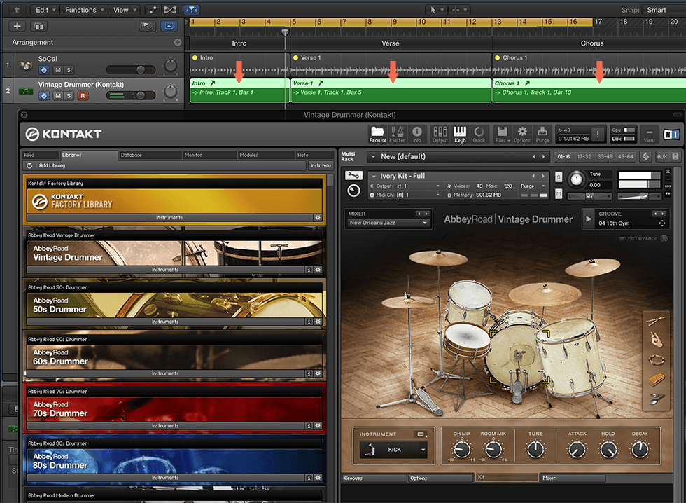Expand the Ivory Kit - Full instrument menu

pyautogui.click(x=374, y=176)
